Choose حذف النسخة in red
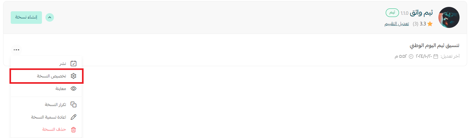 pyautogui.click(x=54, y=130)
